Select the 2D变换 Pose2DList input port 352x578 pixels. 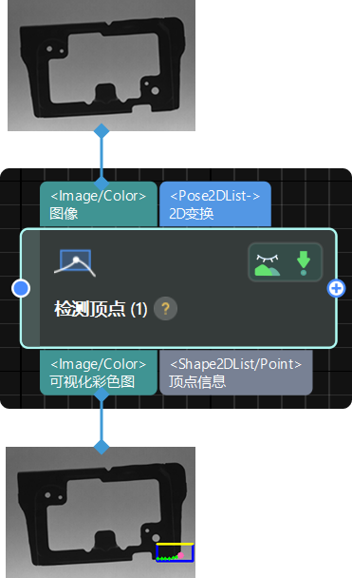pos(215,203)
